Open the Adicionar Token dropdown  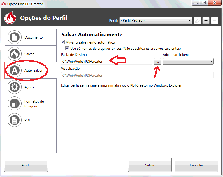point(188,61)
